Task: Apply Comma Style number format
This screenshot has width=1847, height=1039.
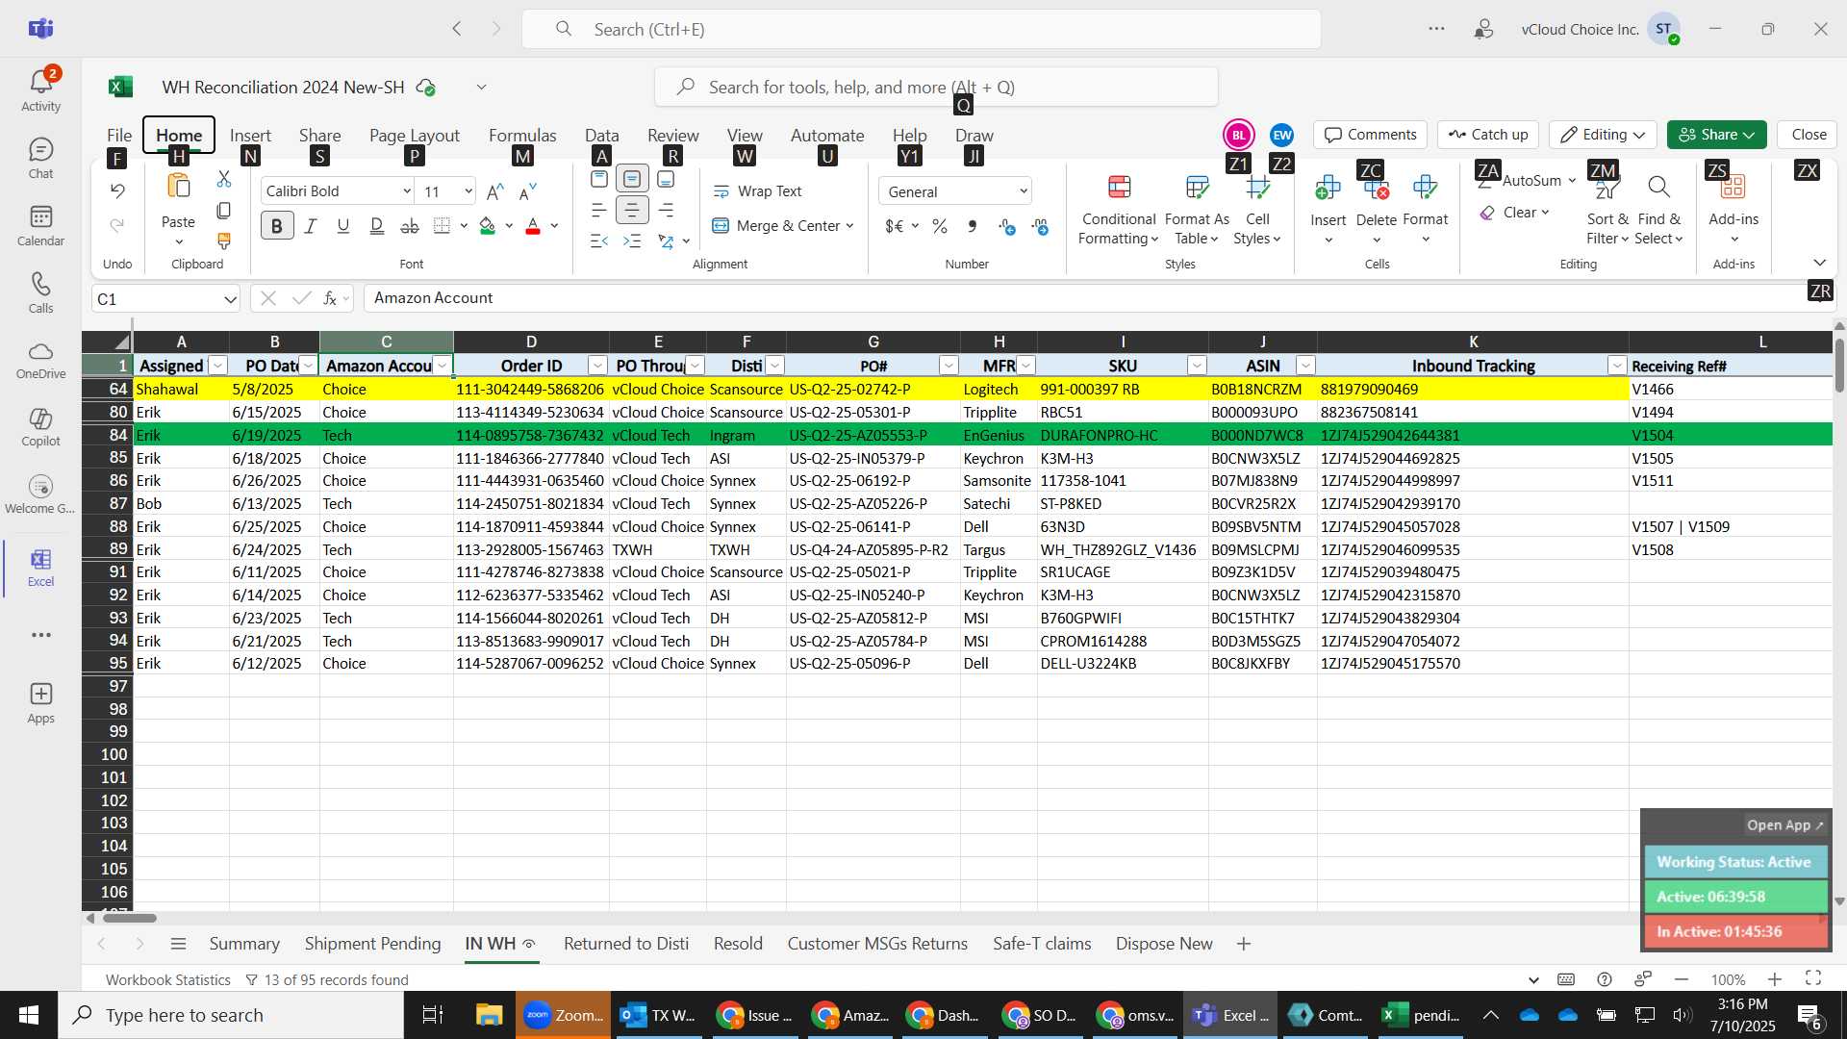Action: 973,226
